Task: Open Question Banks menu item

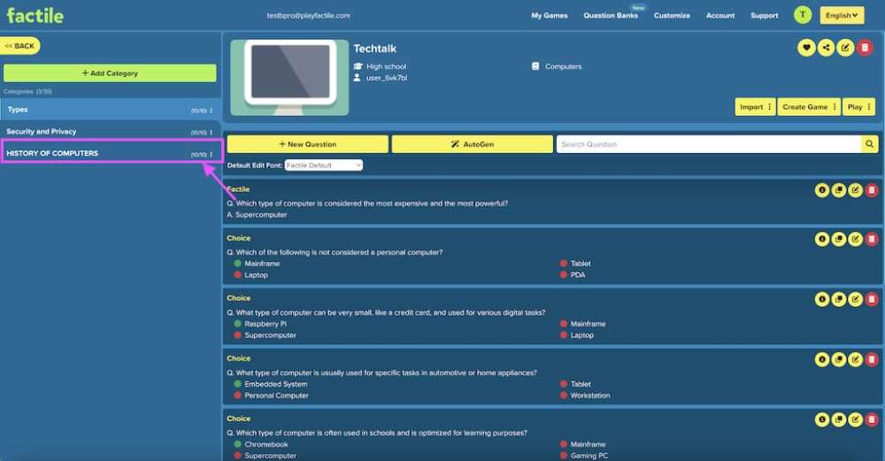Action: (610, 16)
